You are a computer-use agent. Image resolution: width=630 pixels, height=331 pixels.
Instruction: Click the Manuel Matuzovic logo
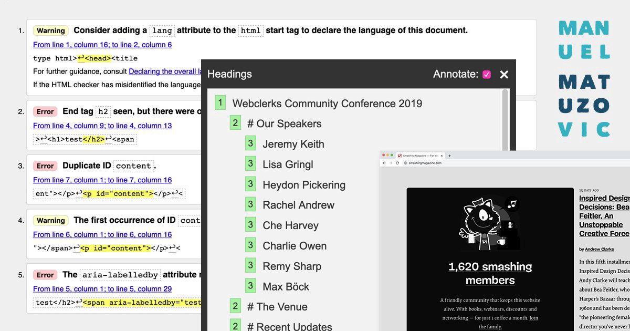click(x=584, y=79)
